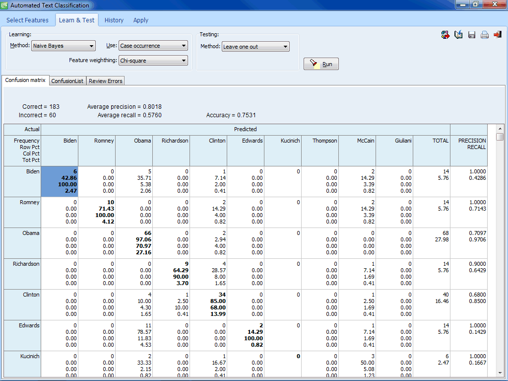This screenshot has height=381, width=508.
Task: Click the printer icon
Action: click(x=485, y=35)
